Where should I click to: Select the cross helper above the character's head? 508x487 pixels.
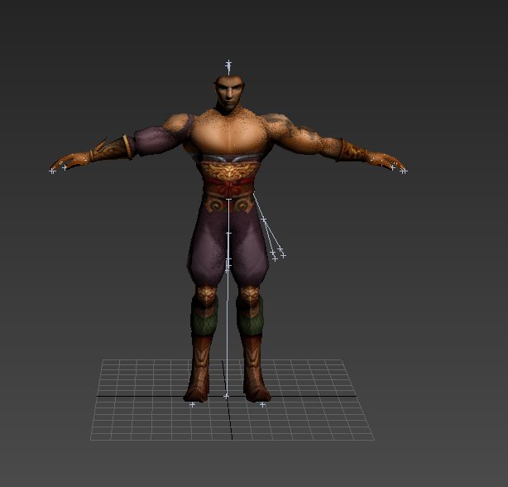pos(228,66)
